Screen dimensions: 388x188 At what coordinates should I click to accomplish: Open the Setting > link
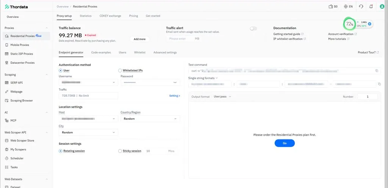point(175,96)
